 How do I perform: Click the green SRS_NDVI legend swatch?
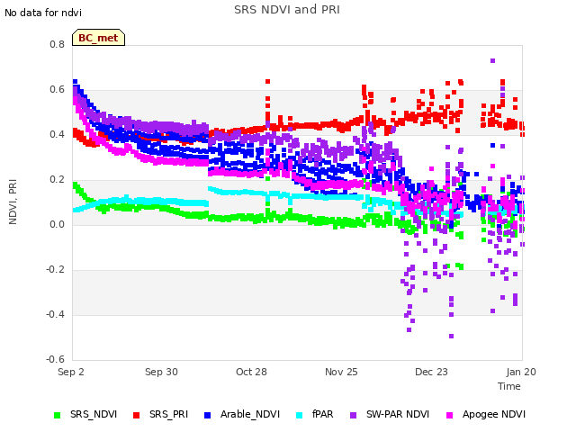click(x=57, y=415)
